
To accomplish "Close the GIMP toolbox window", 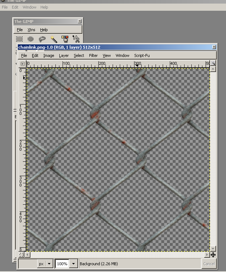I will [79, 21].
